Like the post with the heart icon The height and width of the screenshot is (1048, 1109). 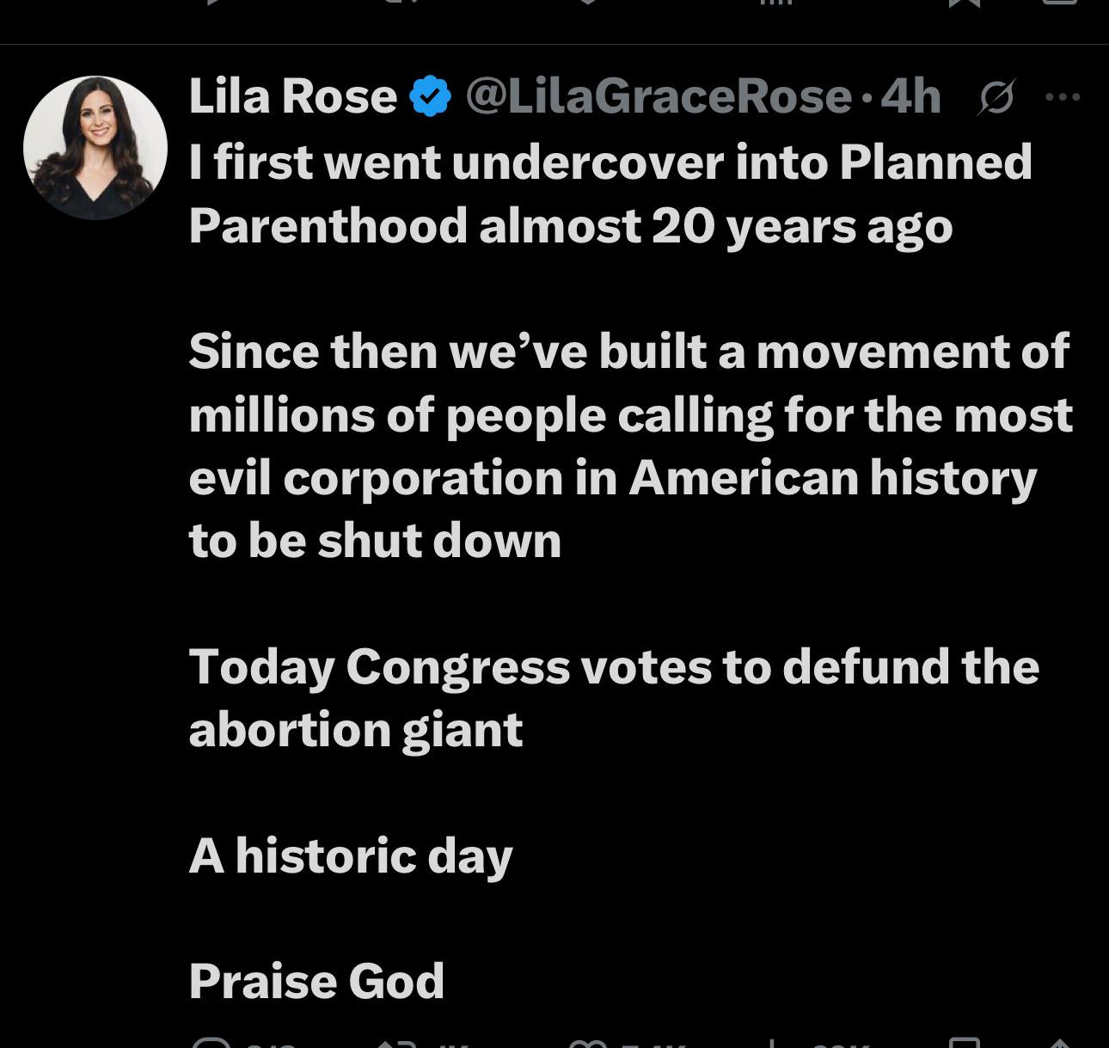point(588,1044)
